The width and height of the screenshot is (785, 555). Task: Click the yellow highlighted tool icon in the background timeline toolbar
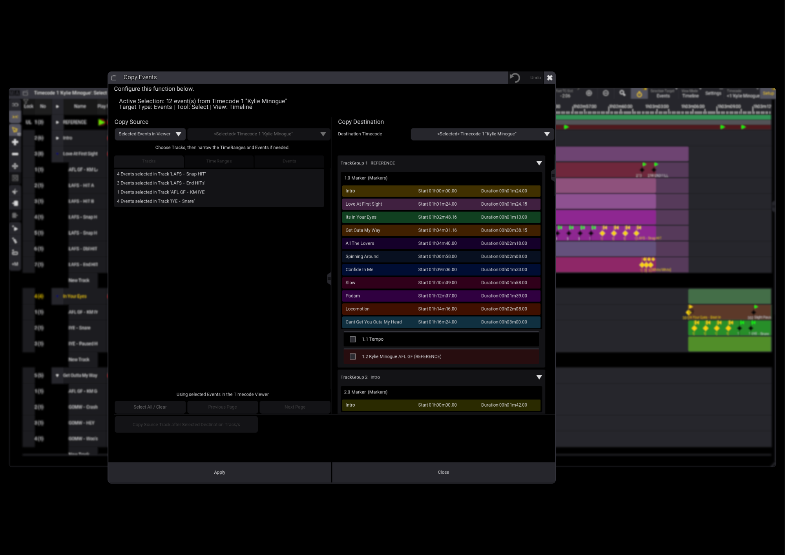[x=639, y=94]
